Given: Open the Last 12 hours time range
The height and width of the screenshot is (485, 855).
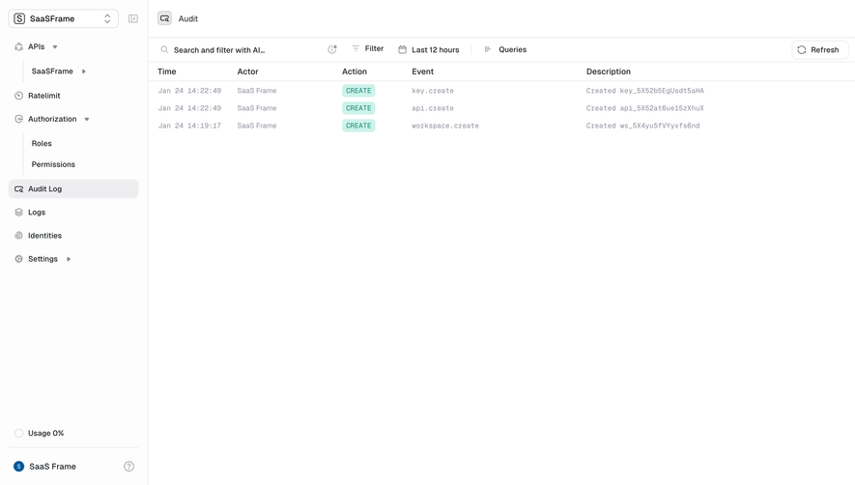Looking at the screenshot, I should click(435, 49).
